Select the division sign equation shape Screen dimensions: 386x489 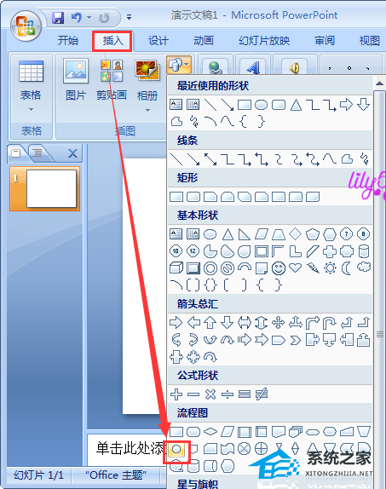click(228, 394)
